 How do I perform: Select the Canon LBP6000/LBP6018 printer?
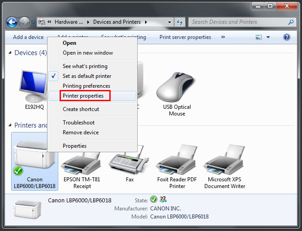35,161
